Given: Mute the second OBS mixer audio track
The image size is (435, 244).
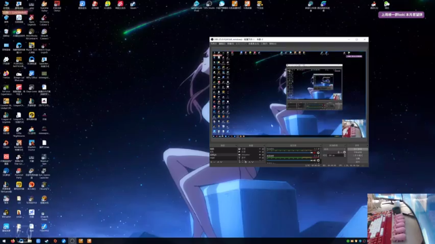Looking at the screenshot, I should pyautogui.click(x=315, y=161).
